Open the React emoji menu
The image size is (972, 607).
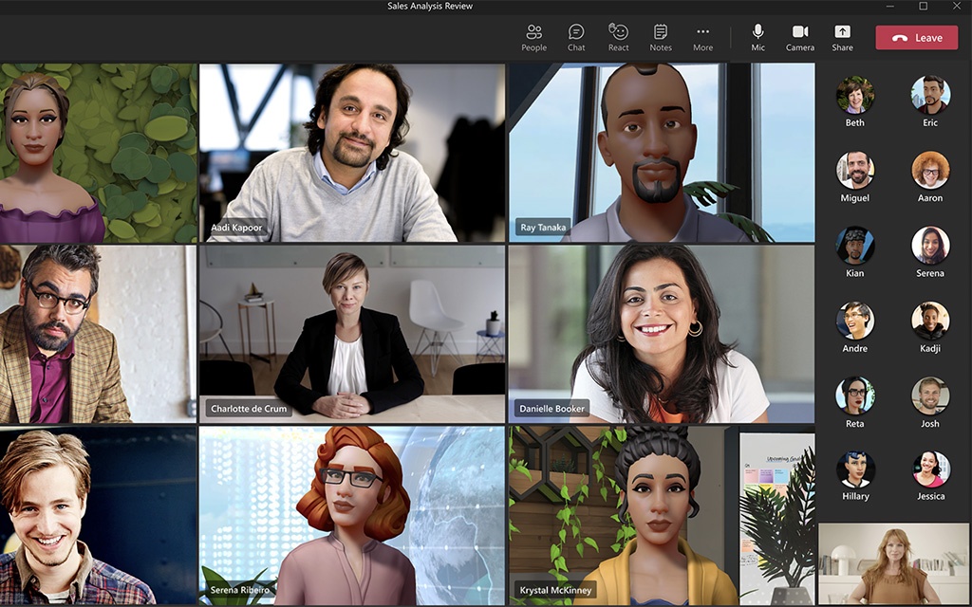618,37
